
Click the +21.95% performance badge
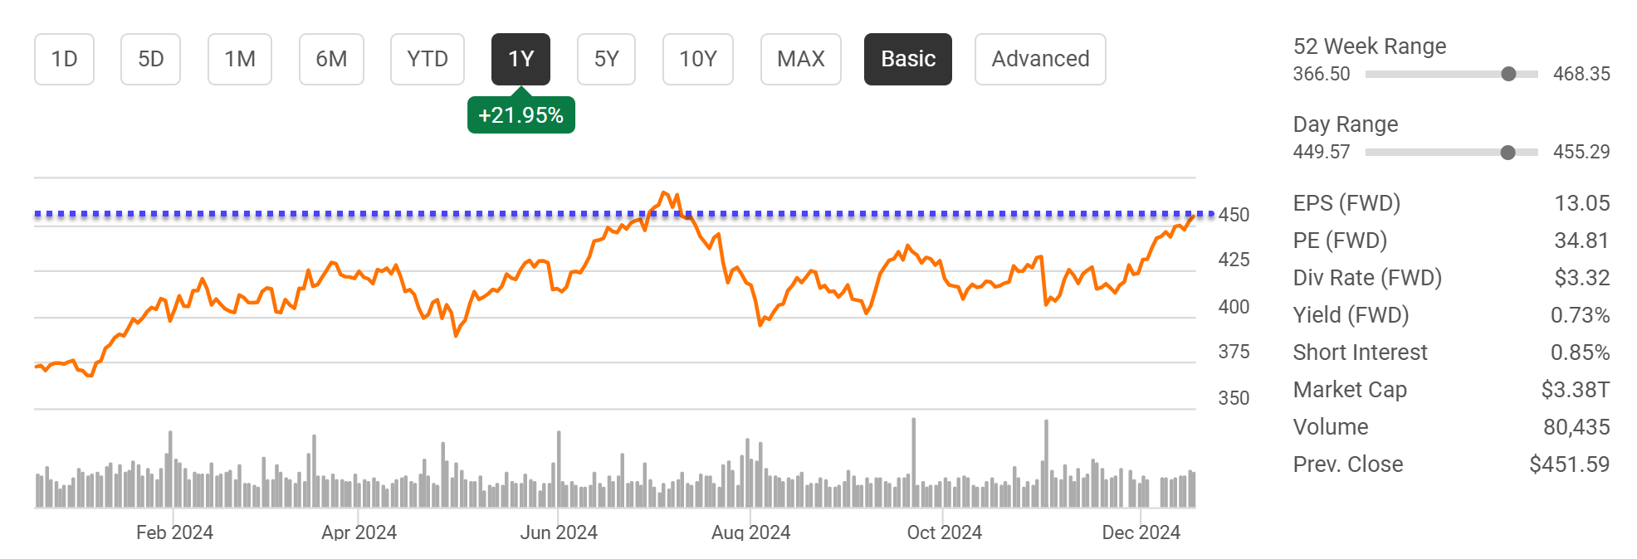[520, 115]
